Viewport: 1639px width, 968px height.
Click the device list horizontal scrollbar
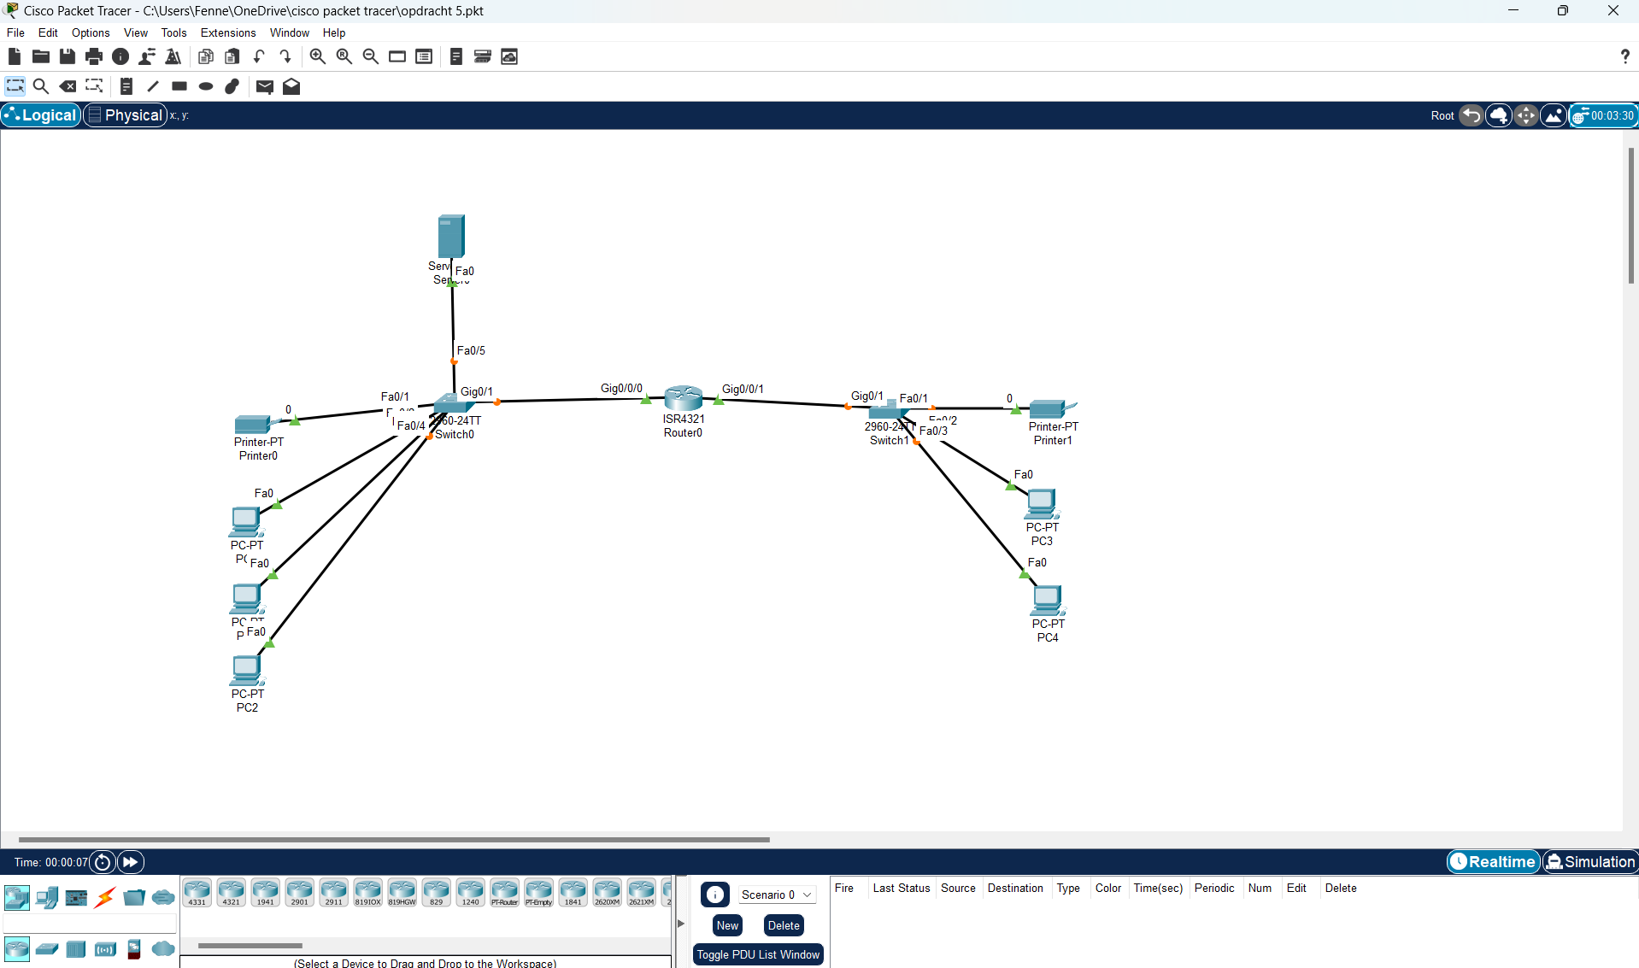[250, 946]
